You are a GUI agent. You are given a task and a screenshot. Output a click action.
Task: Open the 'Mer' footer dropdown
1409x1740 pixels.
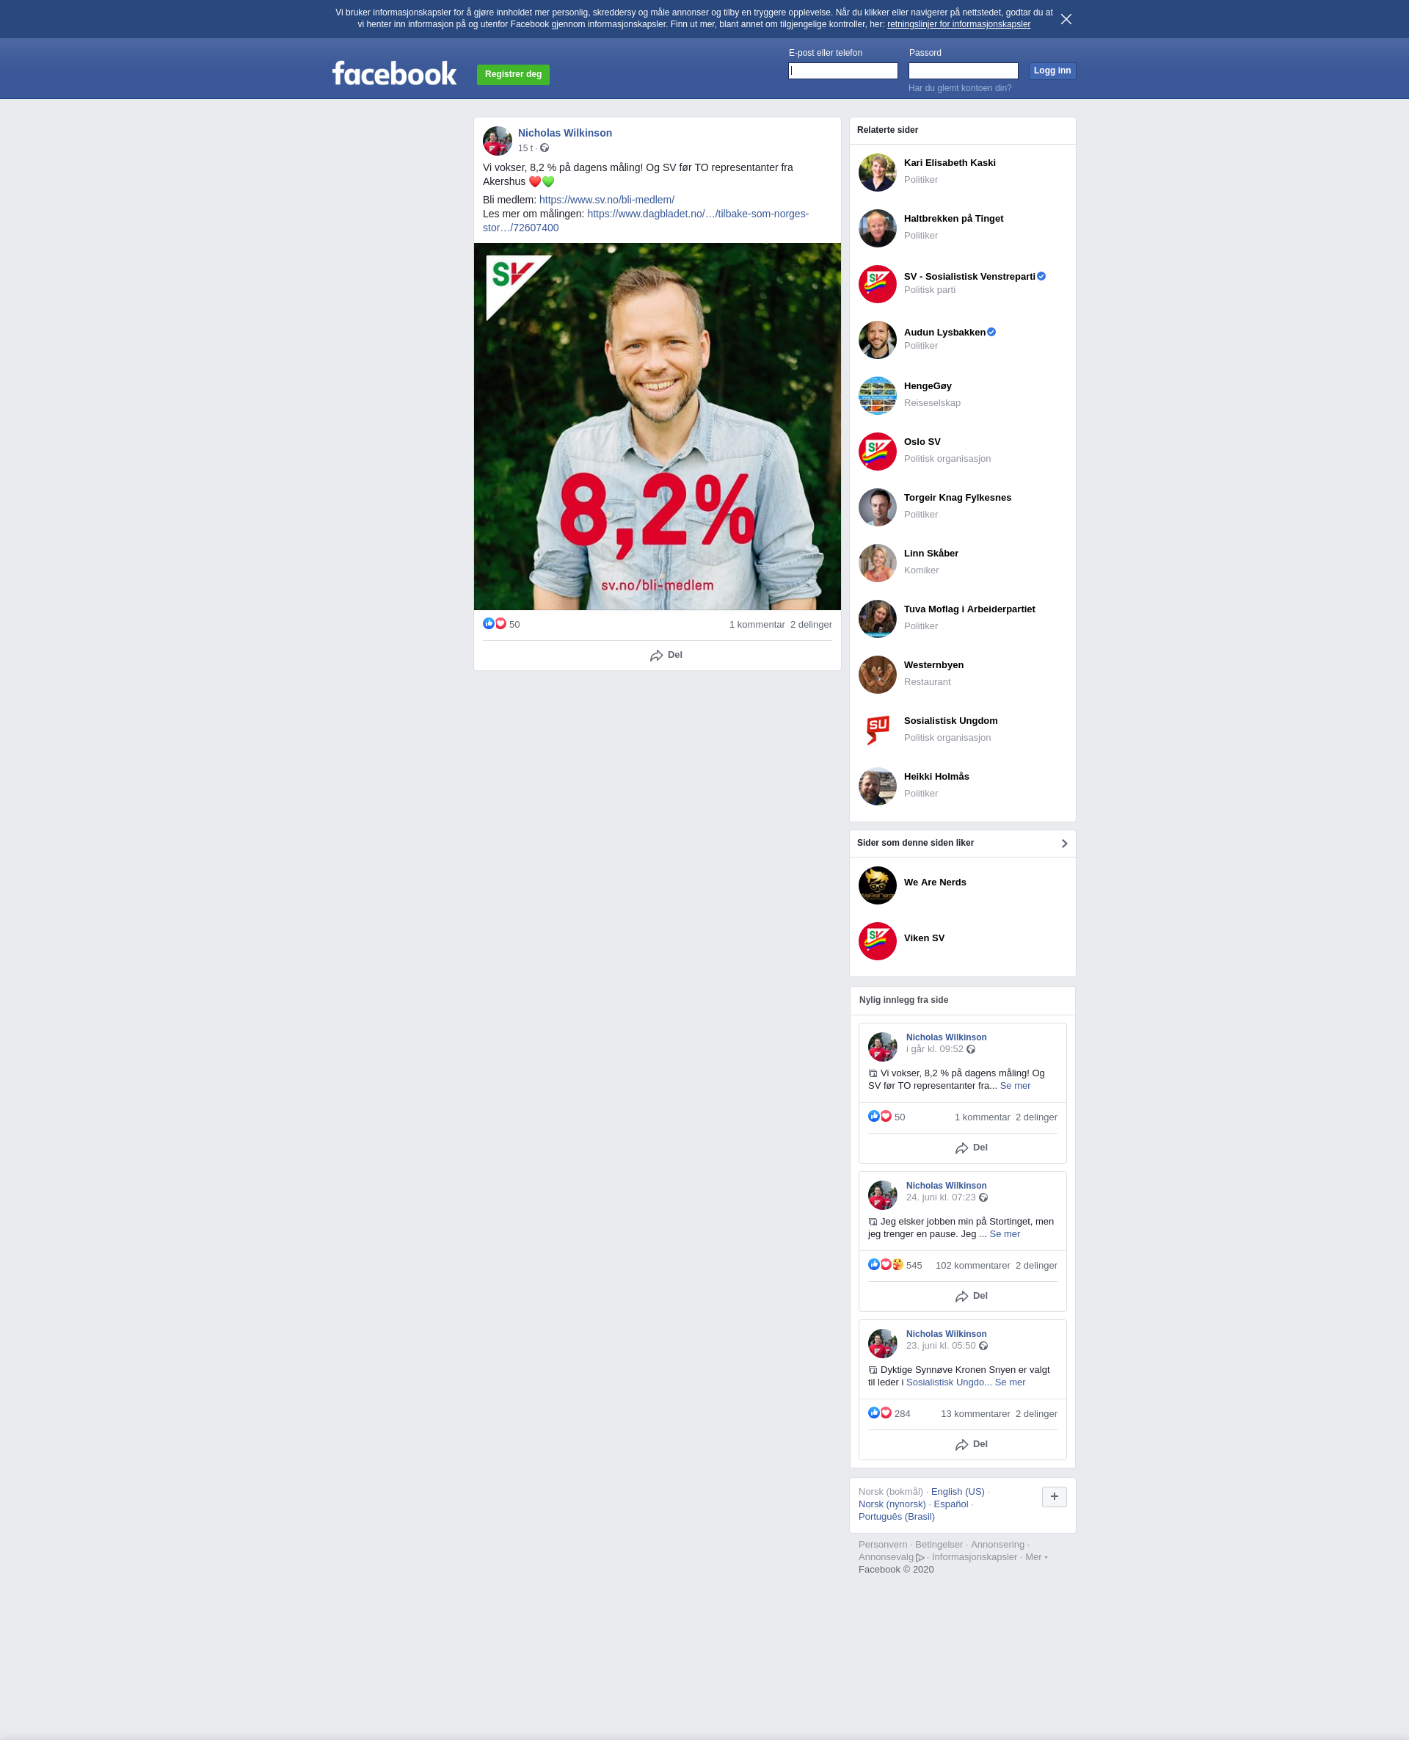[1035, 1556]
